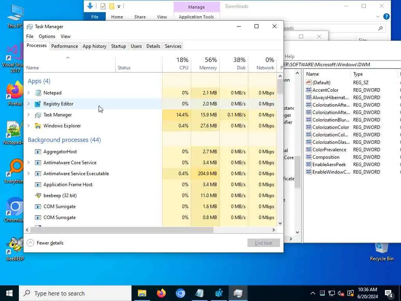401x301 pixels.
Task: Expand the File Explorer ribbon chevron
Action: point(378,16)
